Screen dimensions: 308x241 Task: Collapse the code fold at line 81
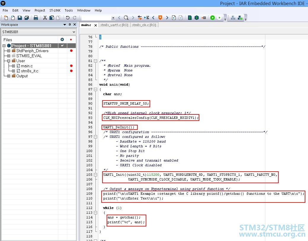95,61
